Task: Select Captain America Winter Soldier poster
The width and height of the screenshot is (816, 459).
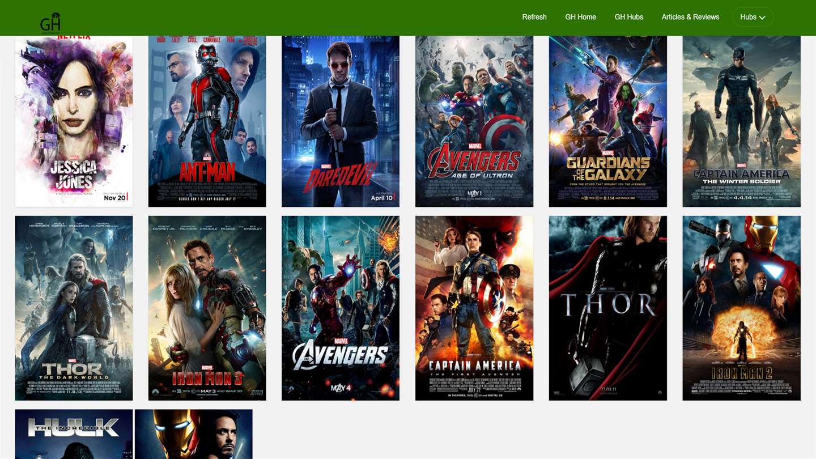Action: [742, 121]
